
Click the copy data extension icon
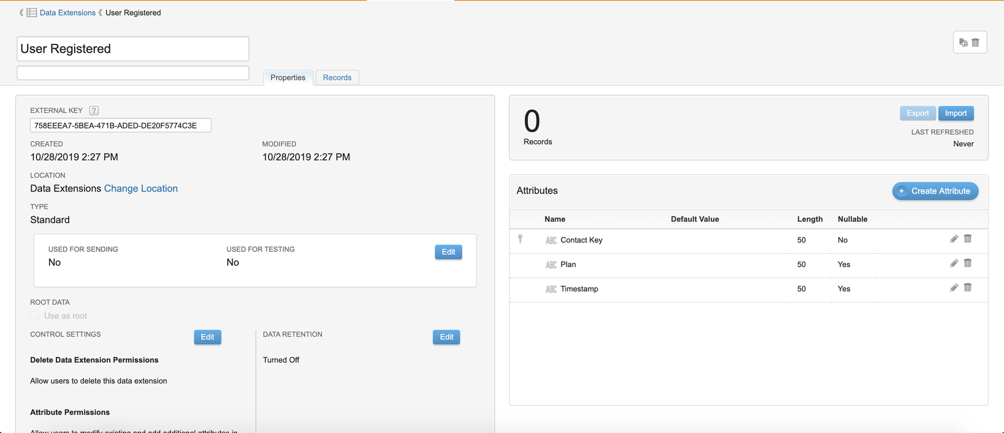(x=963, y=43)
